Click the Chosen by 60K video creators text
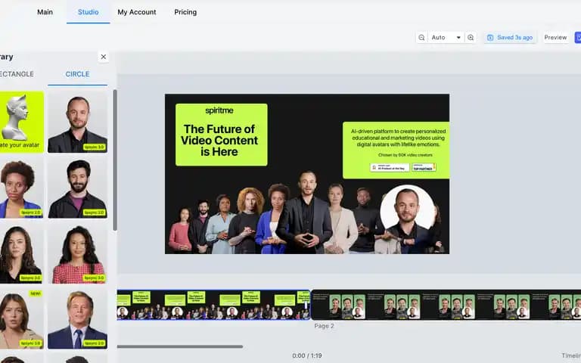Image resolution: width=581 pixels, height=363 pixels. pyautogui.click(x=405, y=155)
